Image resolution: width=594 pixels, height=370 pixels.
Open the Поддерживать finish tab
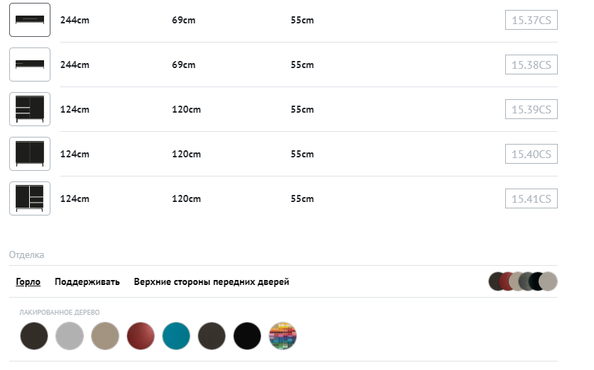click(87, 282)
